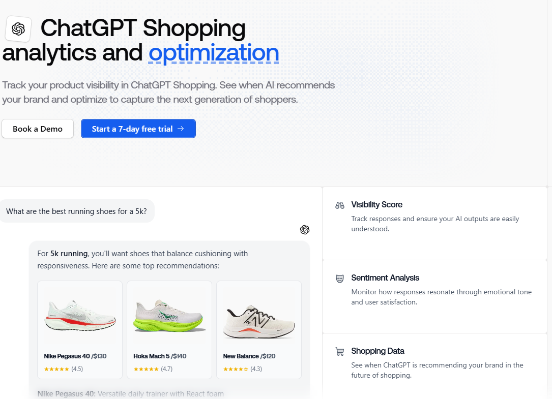The image size is (552, 399).
Task: Click the shopping cart icon beside Shopping Data
Action: pyautogui.click(x=340, y=351)
